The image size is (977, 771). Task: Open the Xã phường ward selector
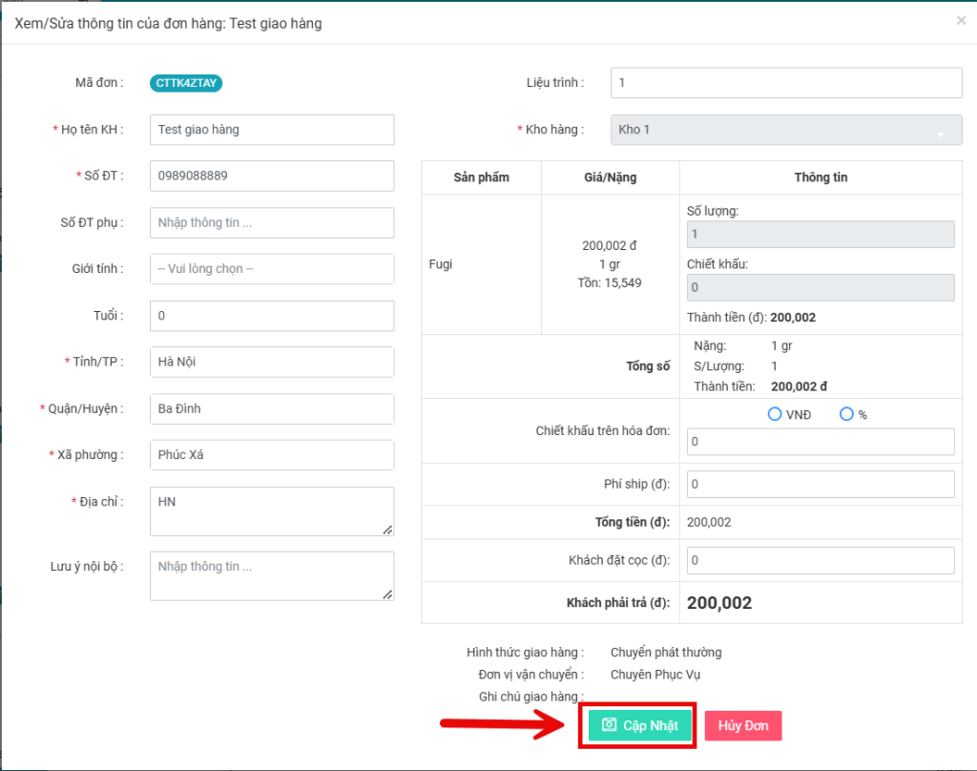272,455
